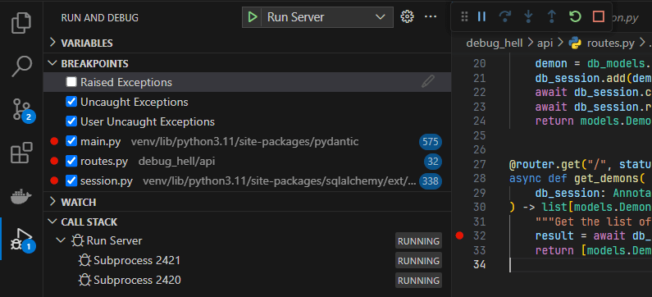The image size is (652, 297).
Task: Open the Run and Debug more actions menu
Action: point(431,16)
